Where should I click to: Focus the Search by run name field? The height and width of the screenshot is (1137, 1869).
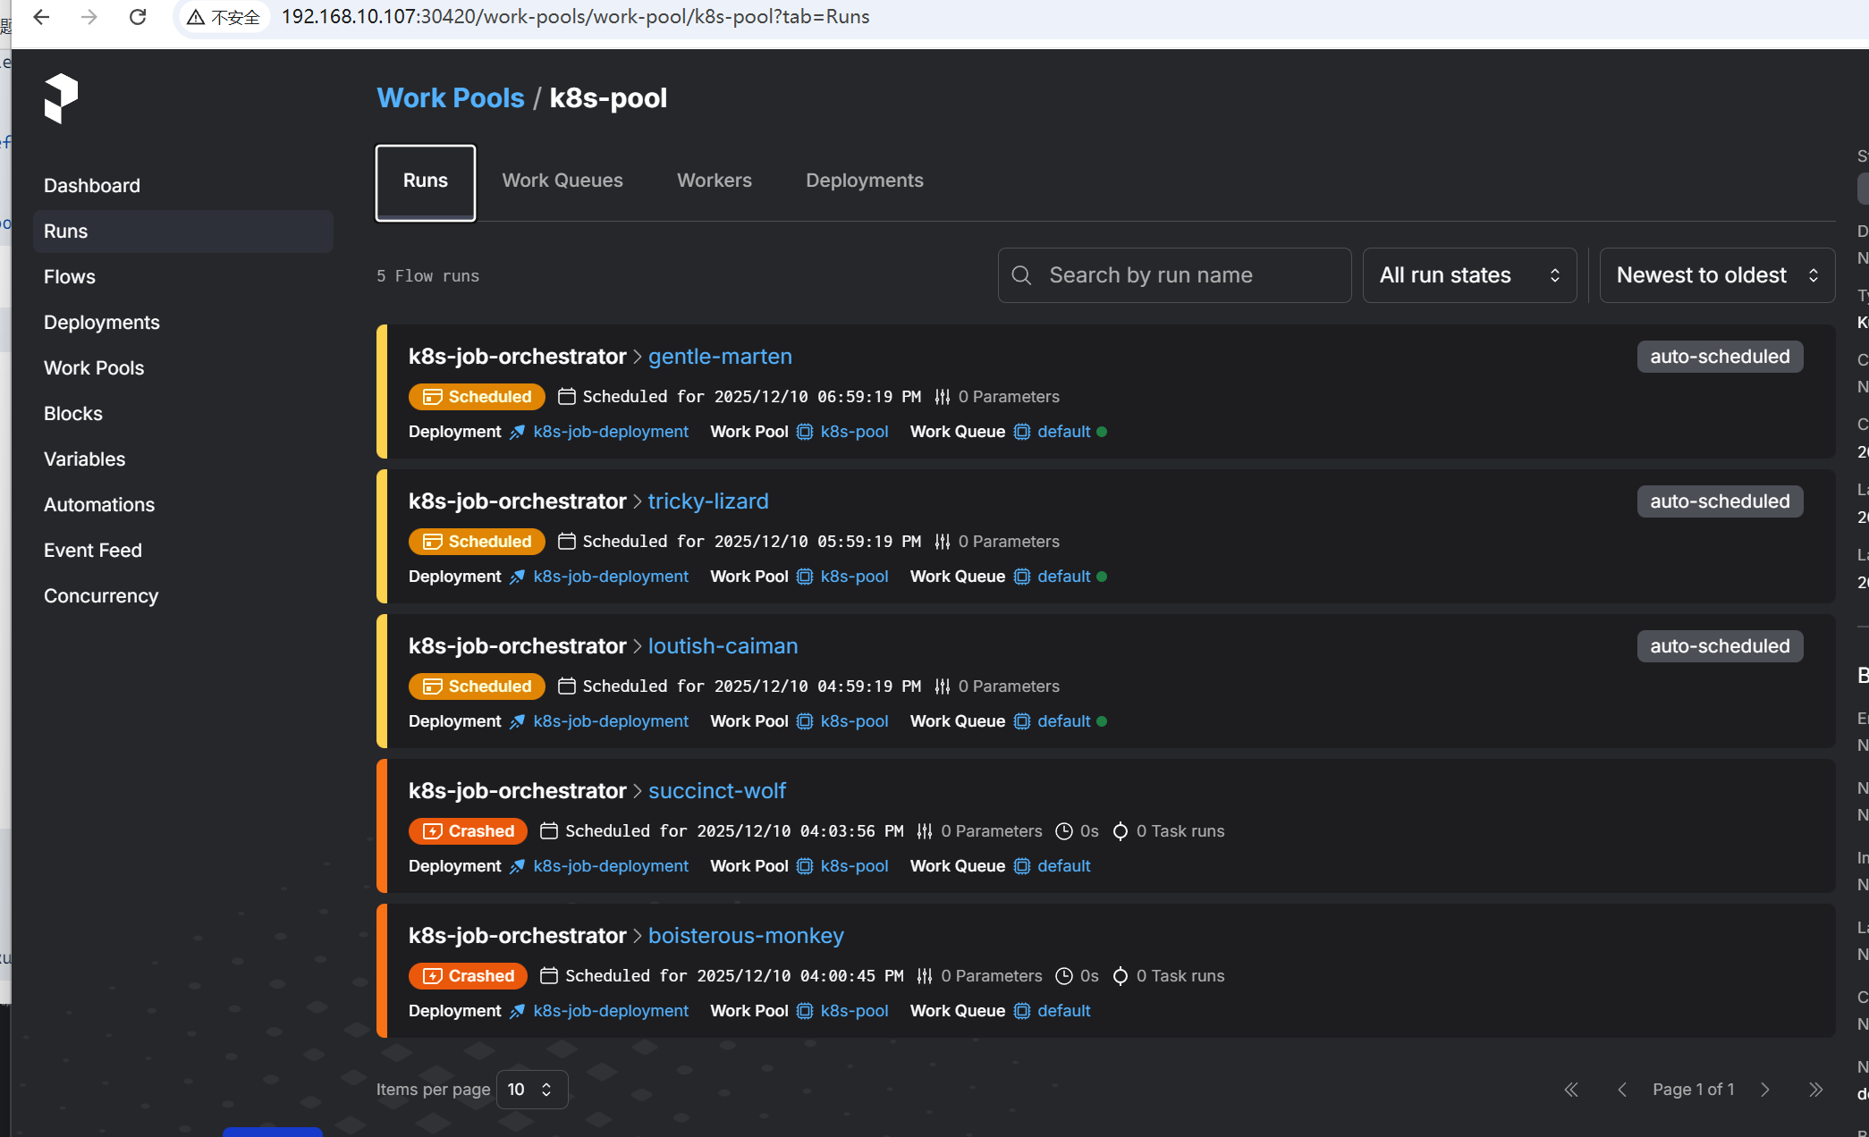click(1189, 275)
